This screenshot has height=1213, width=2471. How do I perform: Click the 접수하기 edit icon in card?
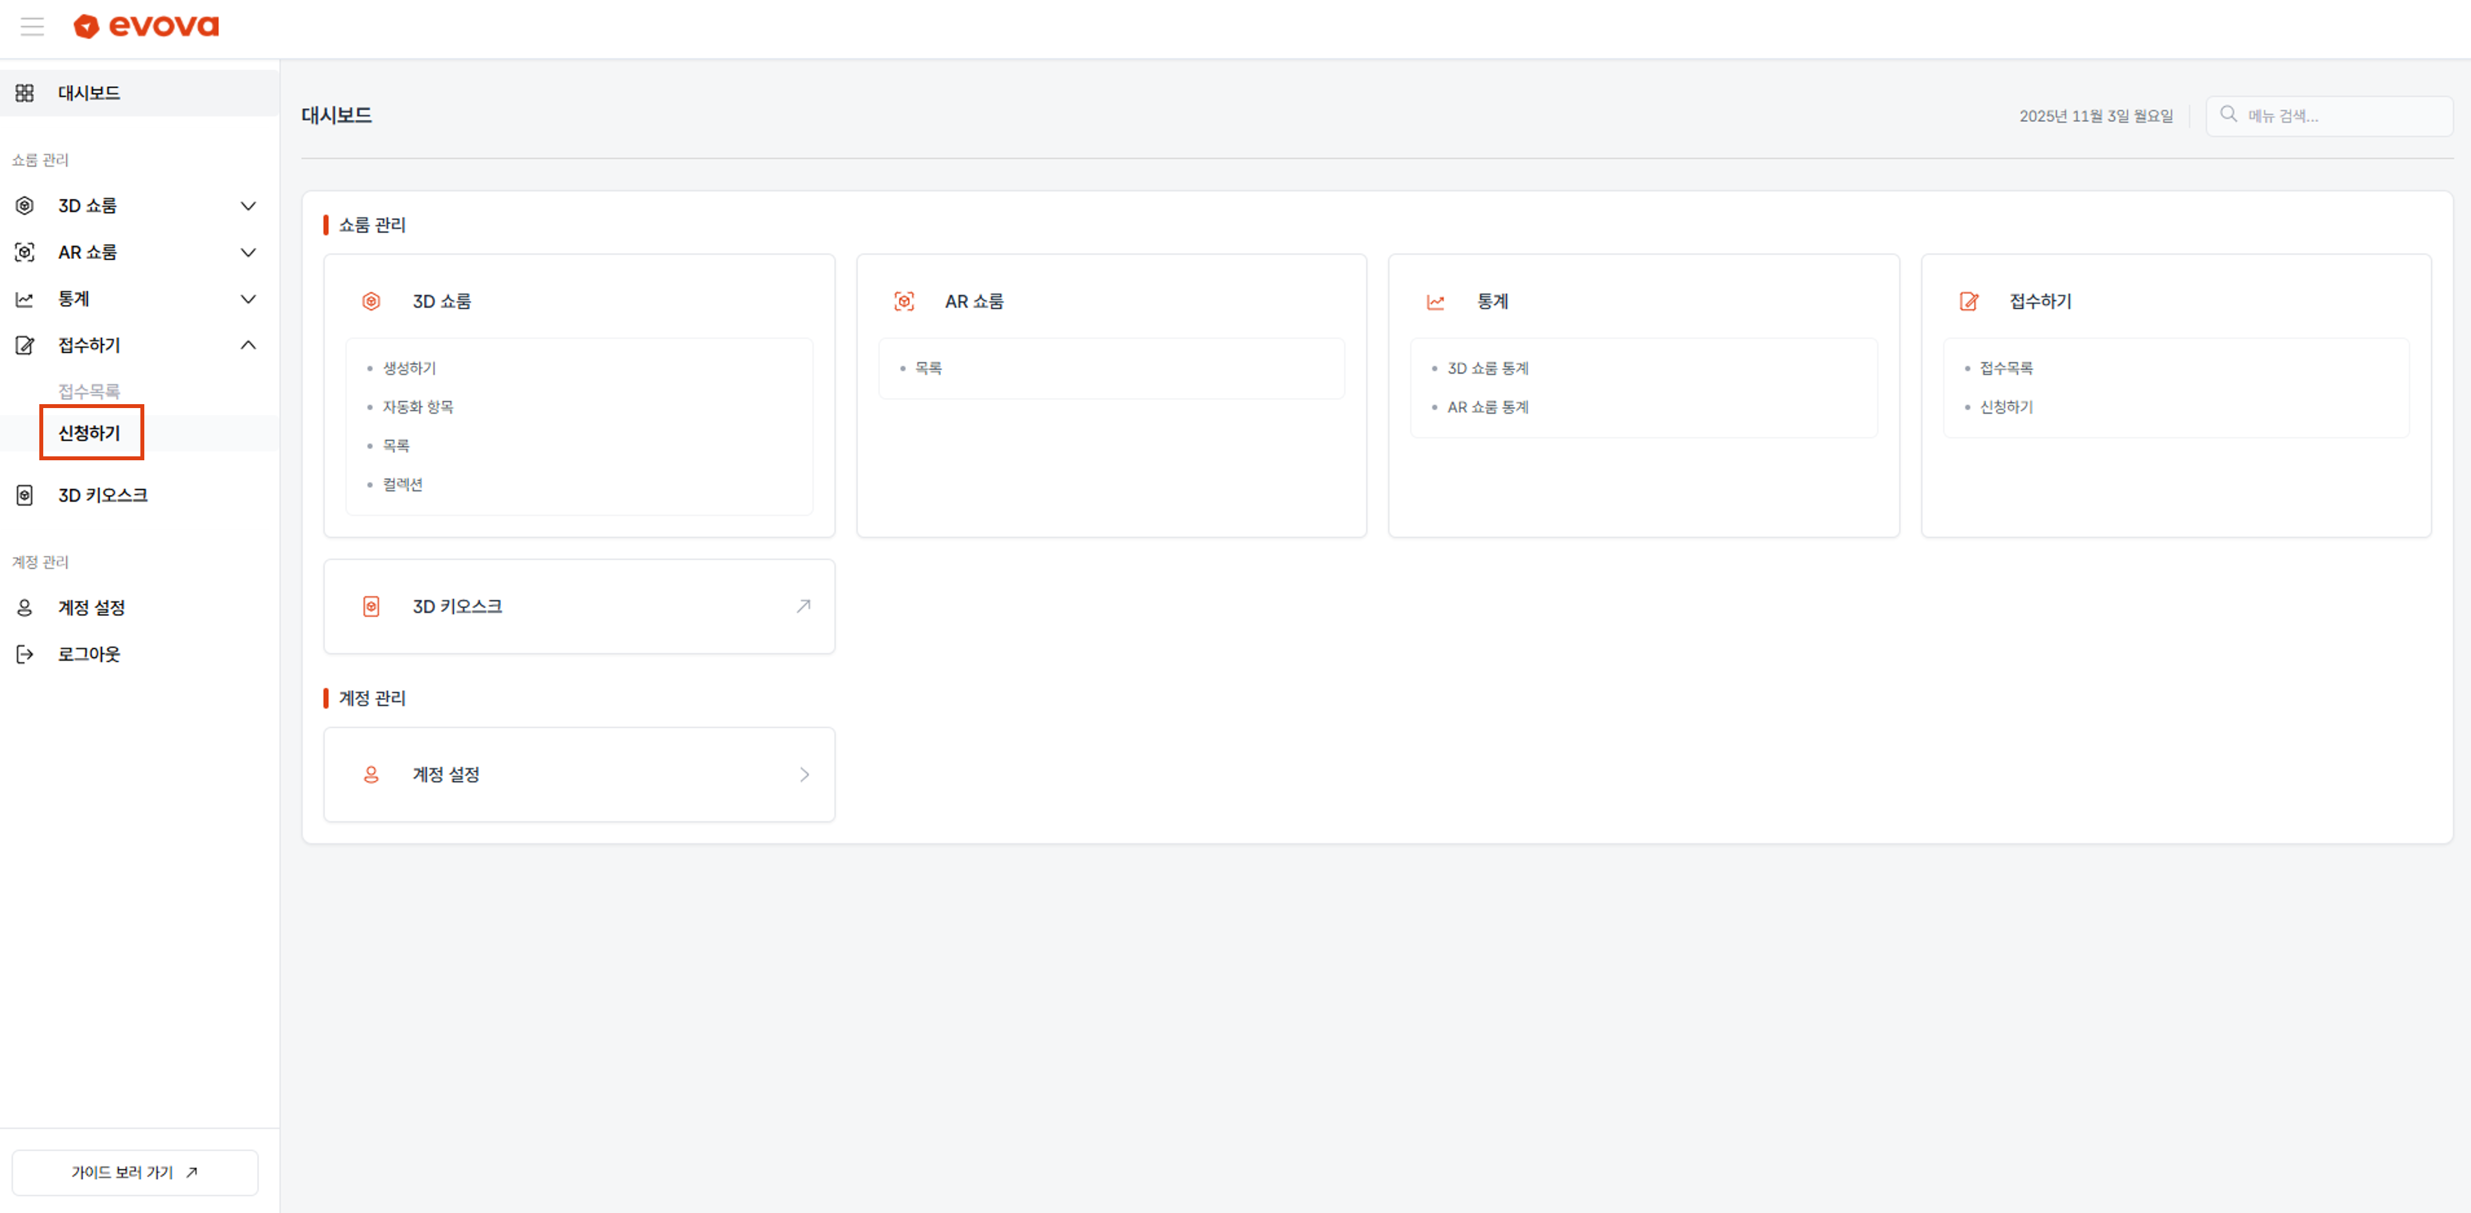[x=1968, y=301]
